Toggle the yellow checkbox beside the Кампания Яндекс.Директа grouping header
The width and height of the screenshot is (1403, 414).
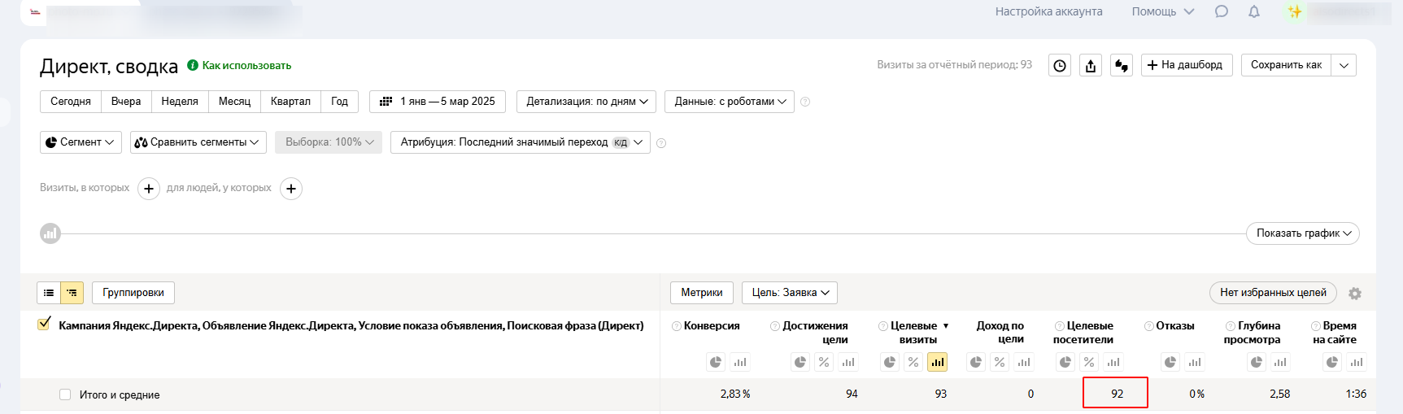pos(45,324)
